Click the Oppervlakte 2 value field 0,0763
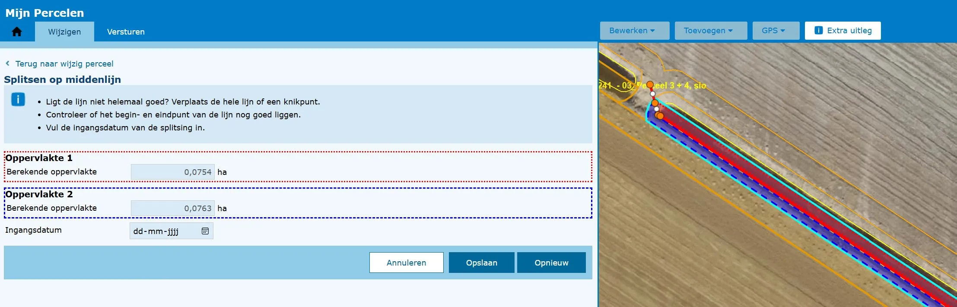957x307 pixels. [172, 208]
